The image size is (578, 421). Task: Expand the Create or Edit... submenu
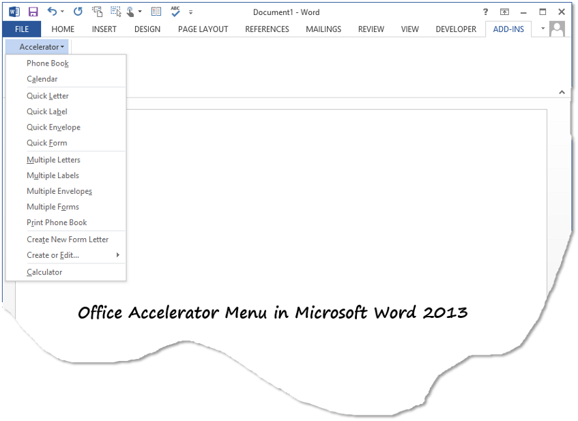tap(66, 255)
